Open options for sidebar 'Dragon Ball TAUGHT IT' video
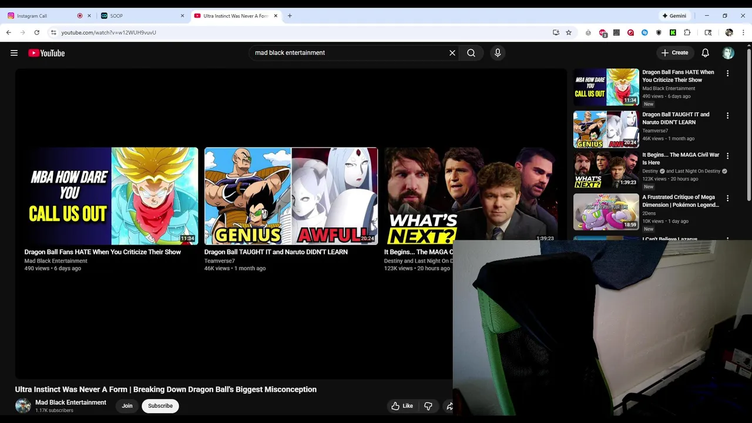 [x=727, y=116]
